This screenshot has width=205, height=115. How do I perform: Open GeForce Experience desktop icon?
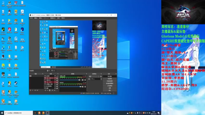(3, 31)
